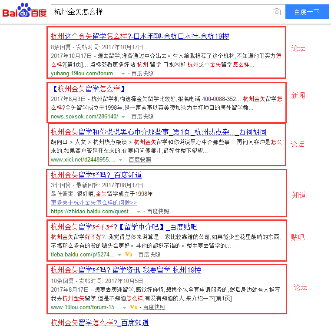The width and height of the screenshot is (331, 330).
Task: Open result 杭州这个金矢留学怎么样 余杭19楼
Action: pyautogui.click(x=140, y=36)
